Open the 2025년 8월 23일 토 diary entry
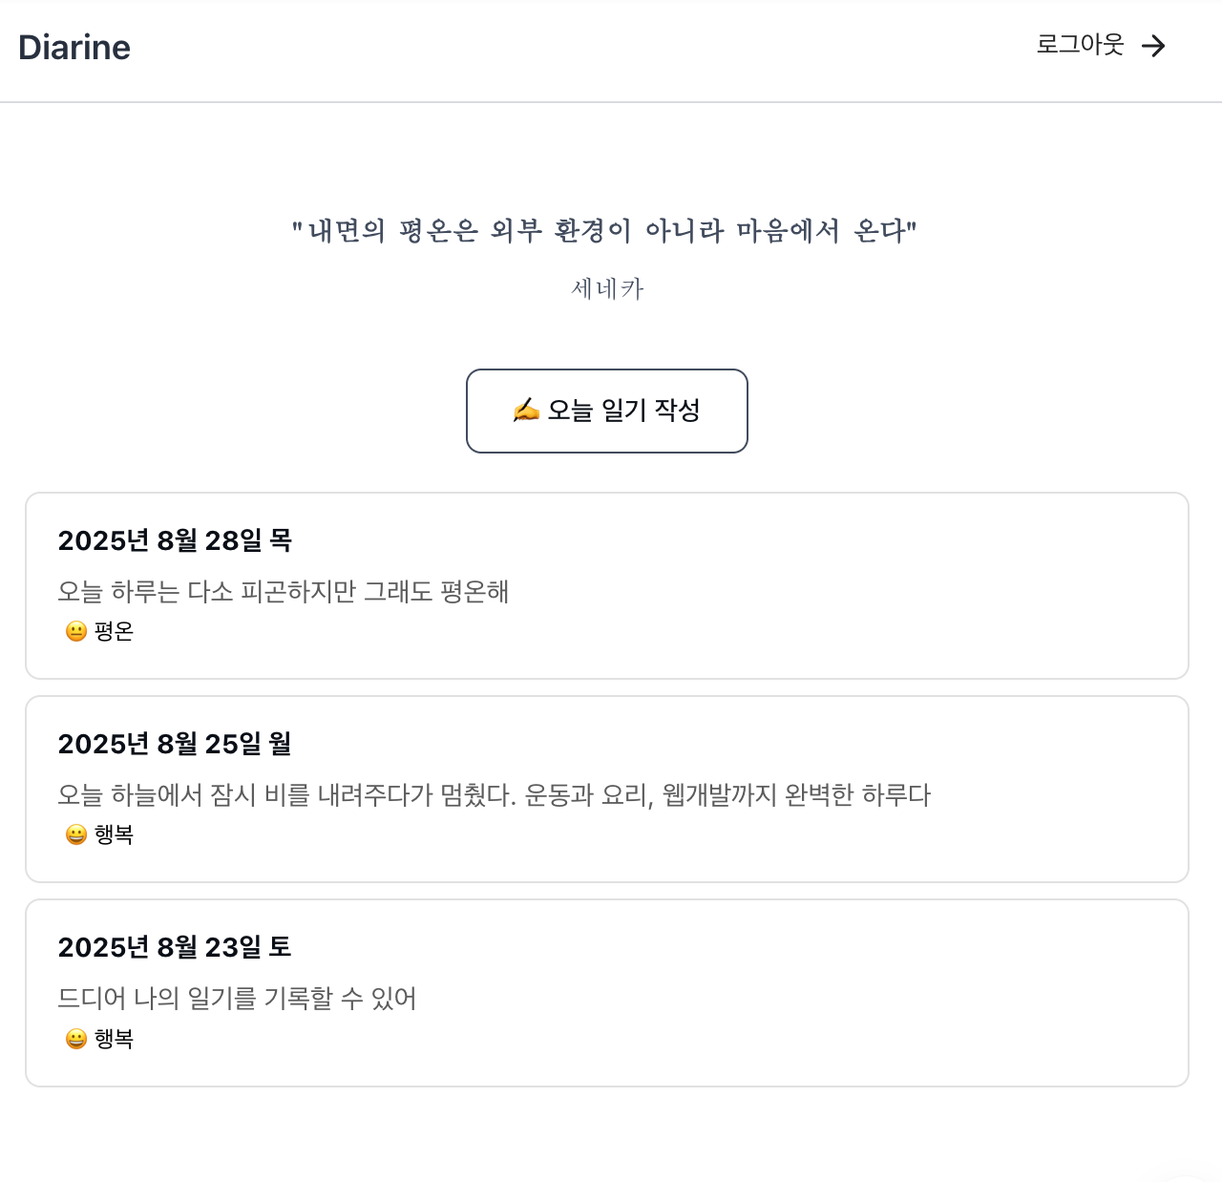Screen dimensions: 1222x1182 click(x=175, y=947)
